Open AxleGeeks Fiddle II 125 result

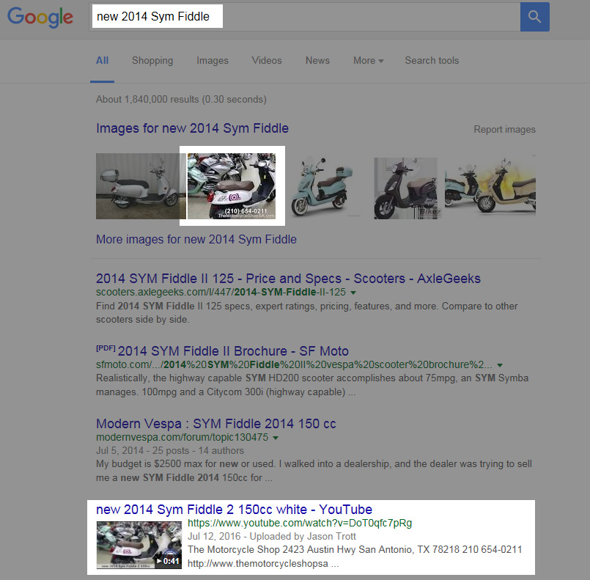coord(288,279)
